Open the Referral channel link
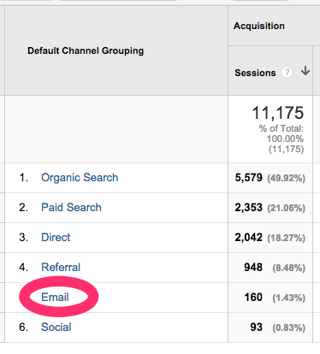This screenshot has height=354, width=320. [x=61, y=267]
